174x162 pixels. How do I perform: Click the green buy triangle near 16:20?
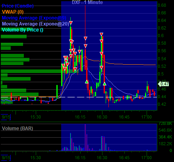(87, 82)
